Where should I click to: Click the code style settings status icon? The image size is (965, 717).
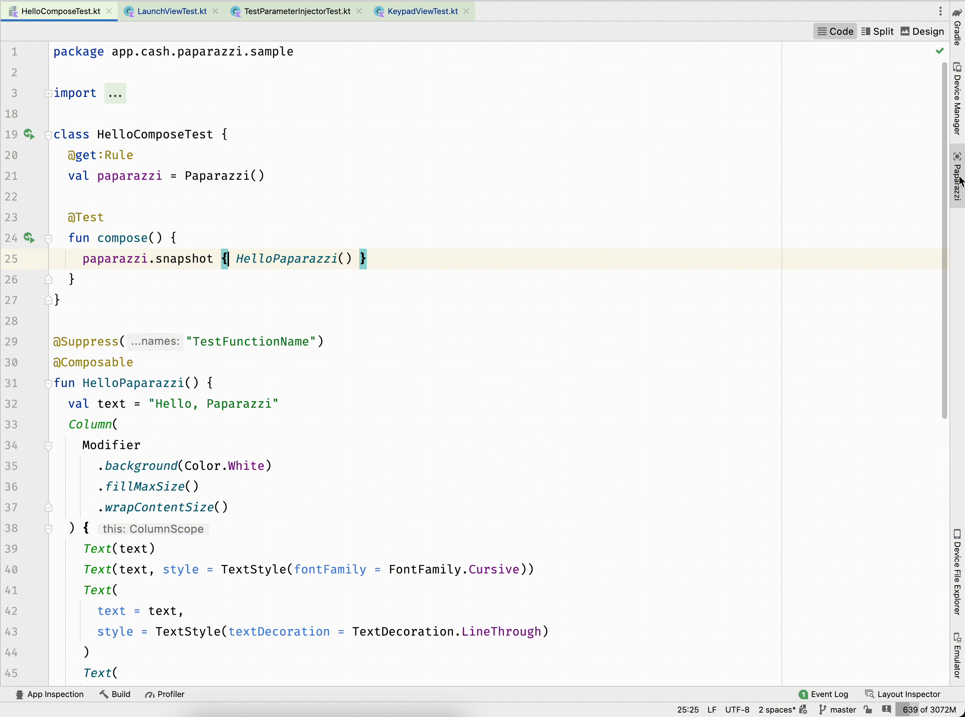point(803,710)
